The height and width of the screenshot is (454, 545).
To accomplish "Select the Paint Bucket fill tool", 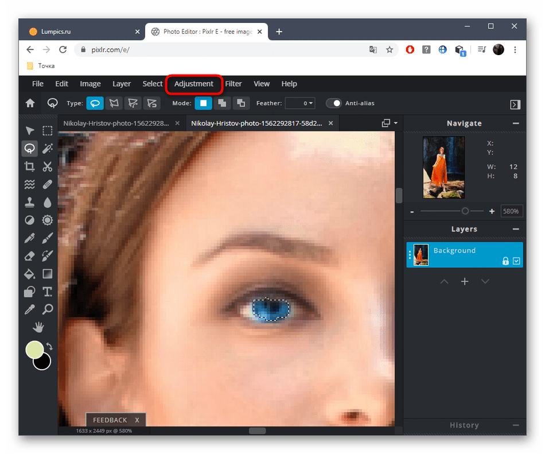I will coord(29,274).
